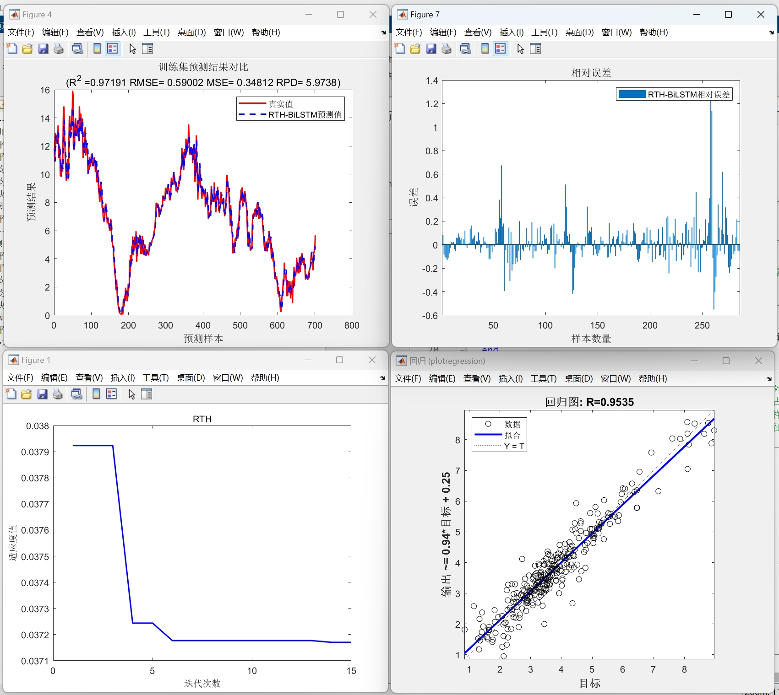779x695 pixels.
Task: Open a file from Figure 1 toolbar
Action: (x=27, y=394)
